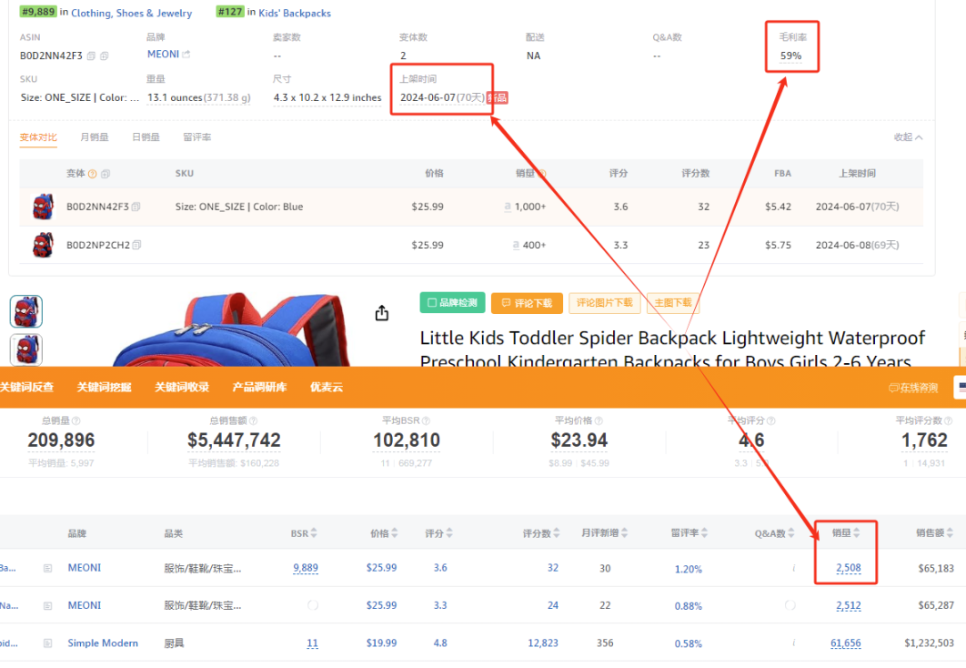Open 产品调研库 in the orange navigation bar

259,387
